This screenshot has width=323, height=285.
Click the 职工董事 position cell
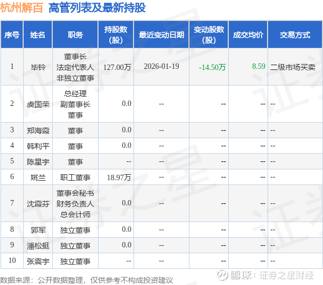coord(75,177)
